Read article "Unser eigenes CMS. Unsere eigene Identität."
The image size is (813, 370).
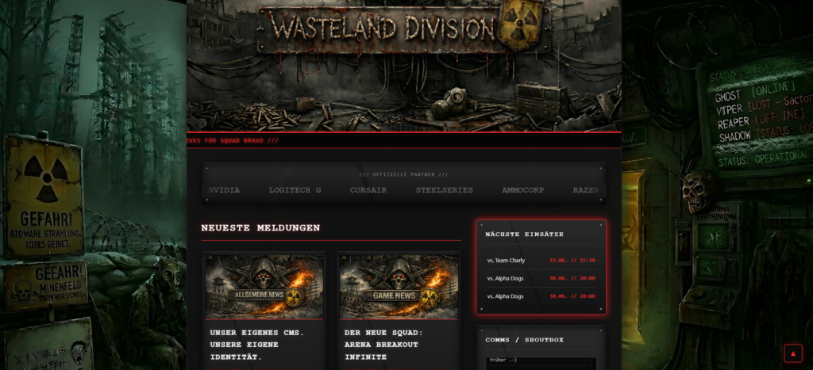click(x=258, y=345)
